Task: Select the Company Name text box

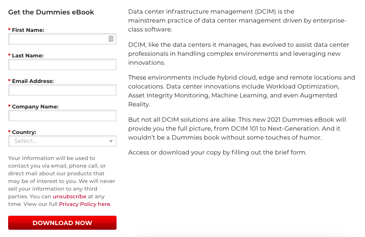Action: [62, 116]
